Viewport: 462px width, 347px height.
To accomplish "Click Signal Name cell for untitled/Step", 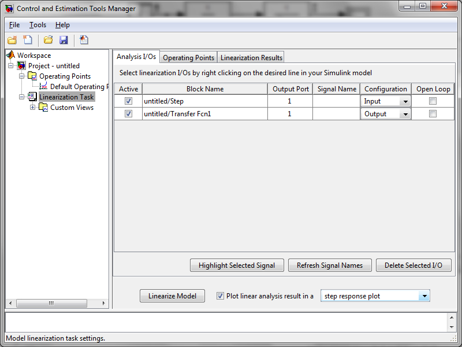I will click(x=337, y=101).
